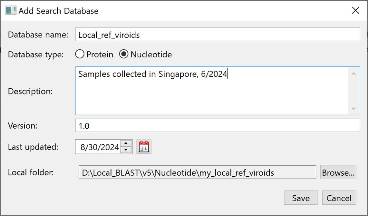Cancel adding the search database
Image resolution: width=368 pixels, height=216 pixels.
[339, 198]
